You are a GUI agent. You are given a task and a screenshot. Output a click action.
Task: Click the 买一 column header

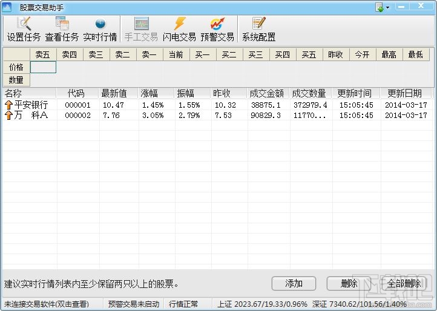click(x=203, y=54)
